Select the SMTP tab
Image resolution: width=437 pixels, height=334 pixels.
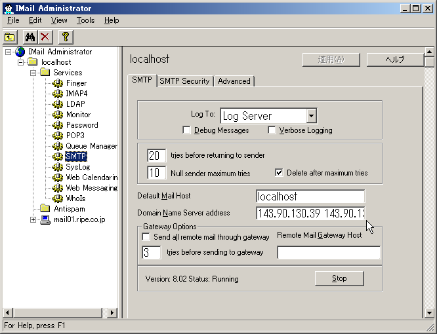tap(142, 80)
